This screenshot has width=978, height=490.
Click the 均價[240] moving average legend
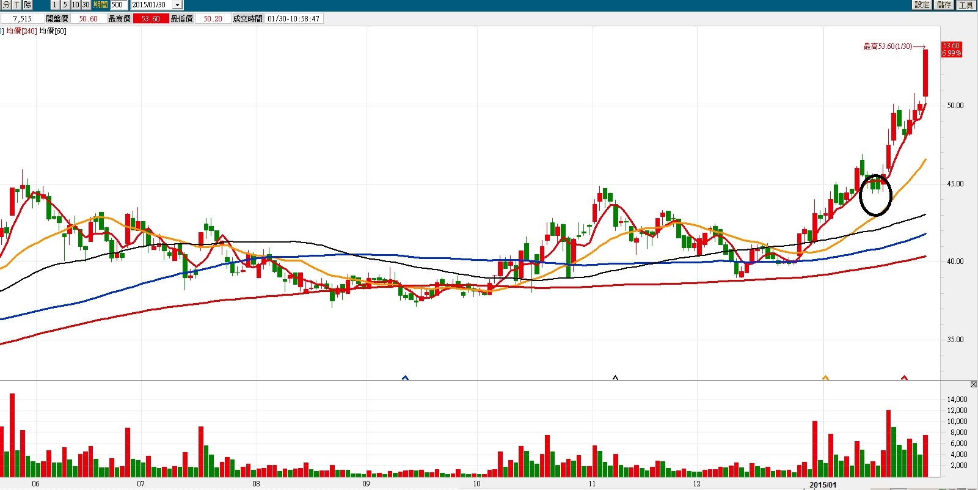(x=22, y=31)
